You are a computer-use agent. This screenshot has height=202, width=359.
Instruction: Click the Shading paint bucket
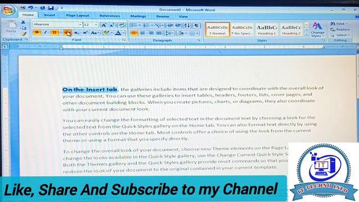(x=181, y=34)
